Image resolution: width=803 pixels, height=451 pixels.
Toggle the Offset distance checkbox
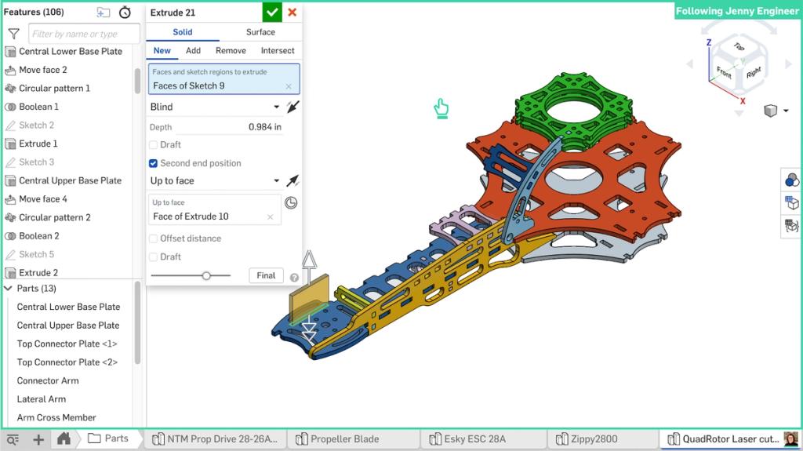tap(154, 238)
